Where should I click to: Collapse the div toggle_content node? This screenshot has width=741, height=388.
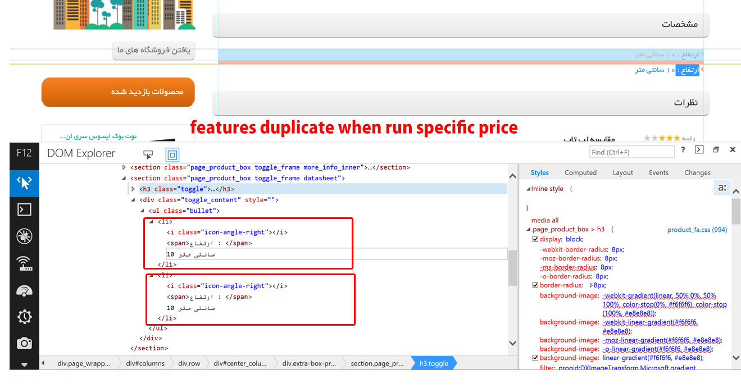point(133,200)
